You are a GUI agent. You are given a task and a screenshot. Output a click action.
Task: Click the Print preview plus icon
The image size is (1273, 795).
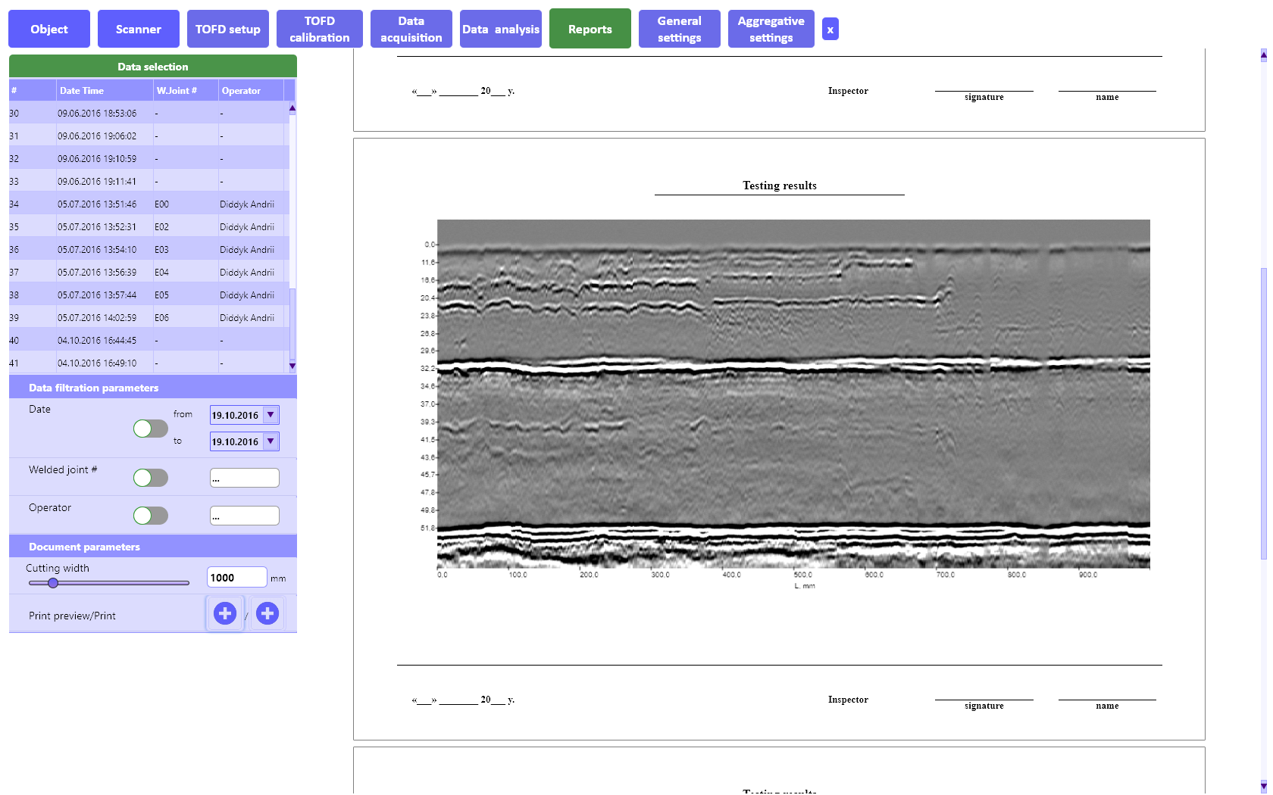tap(225, 613)
